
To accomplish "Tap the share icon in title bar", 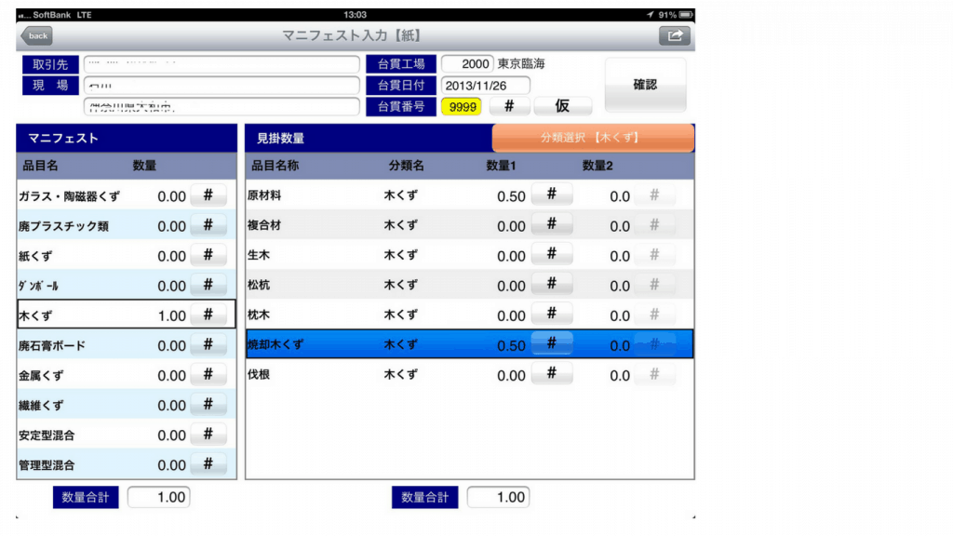I will (675, 36).
